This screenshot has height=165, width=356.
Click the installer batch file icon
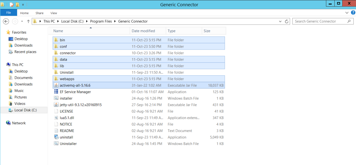(x=56, y=98)
